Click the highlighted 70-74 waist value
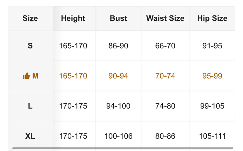The image size is (243, 151). click(x=165, y=76)
